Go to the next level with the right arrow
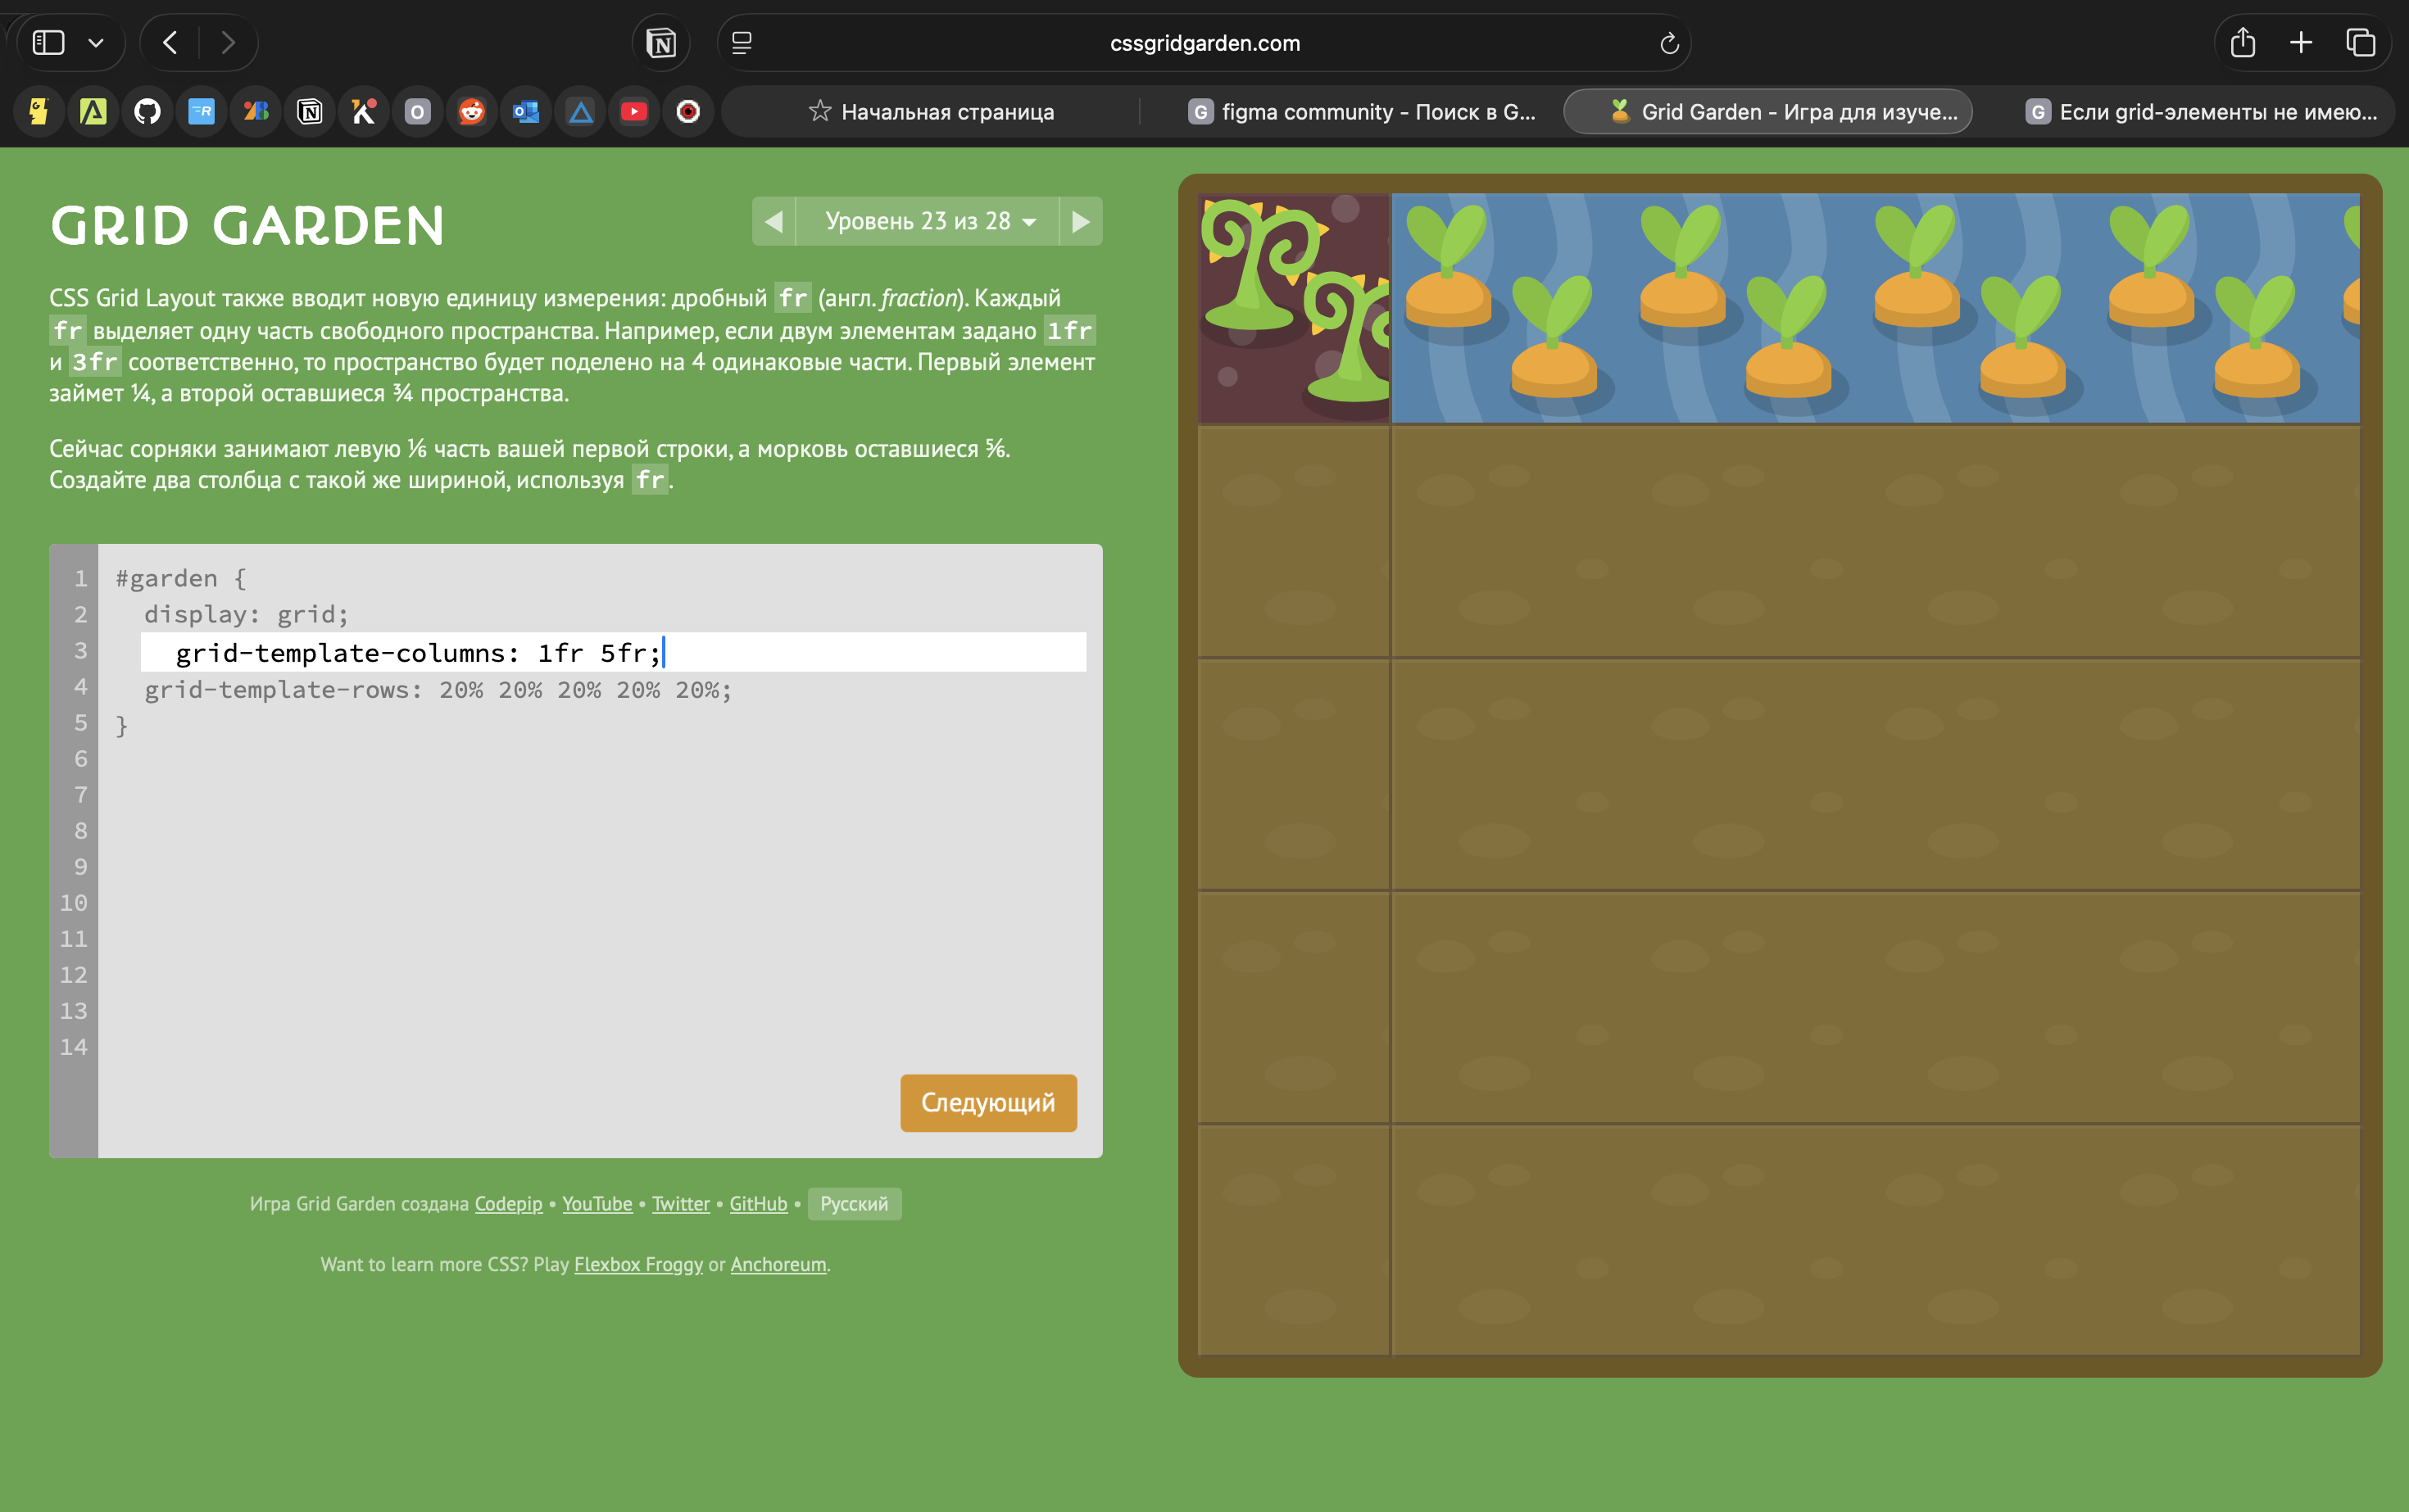The height and width of the screenshot is (1512, 2409). coord(1081,221)
